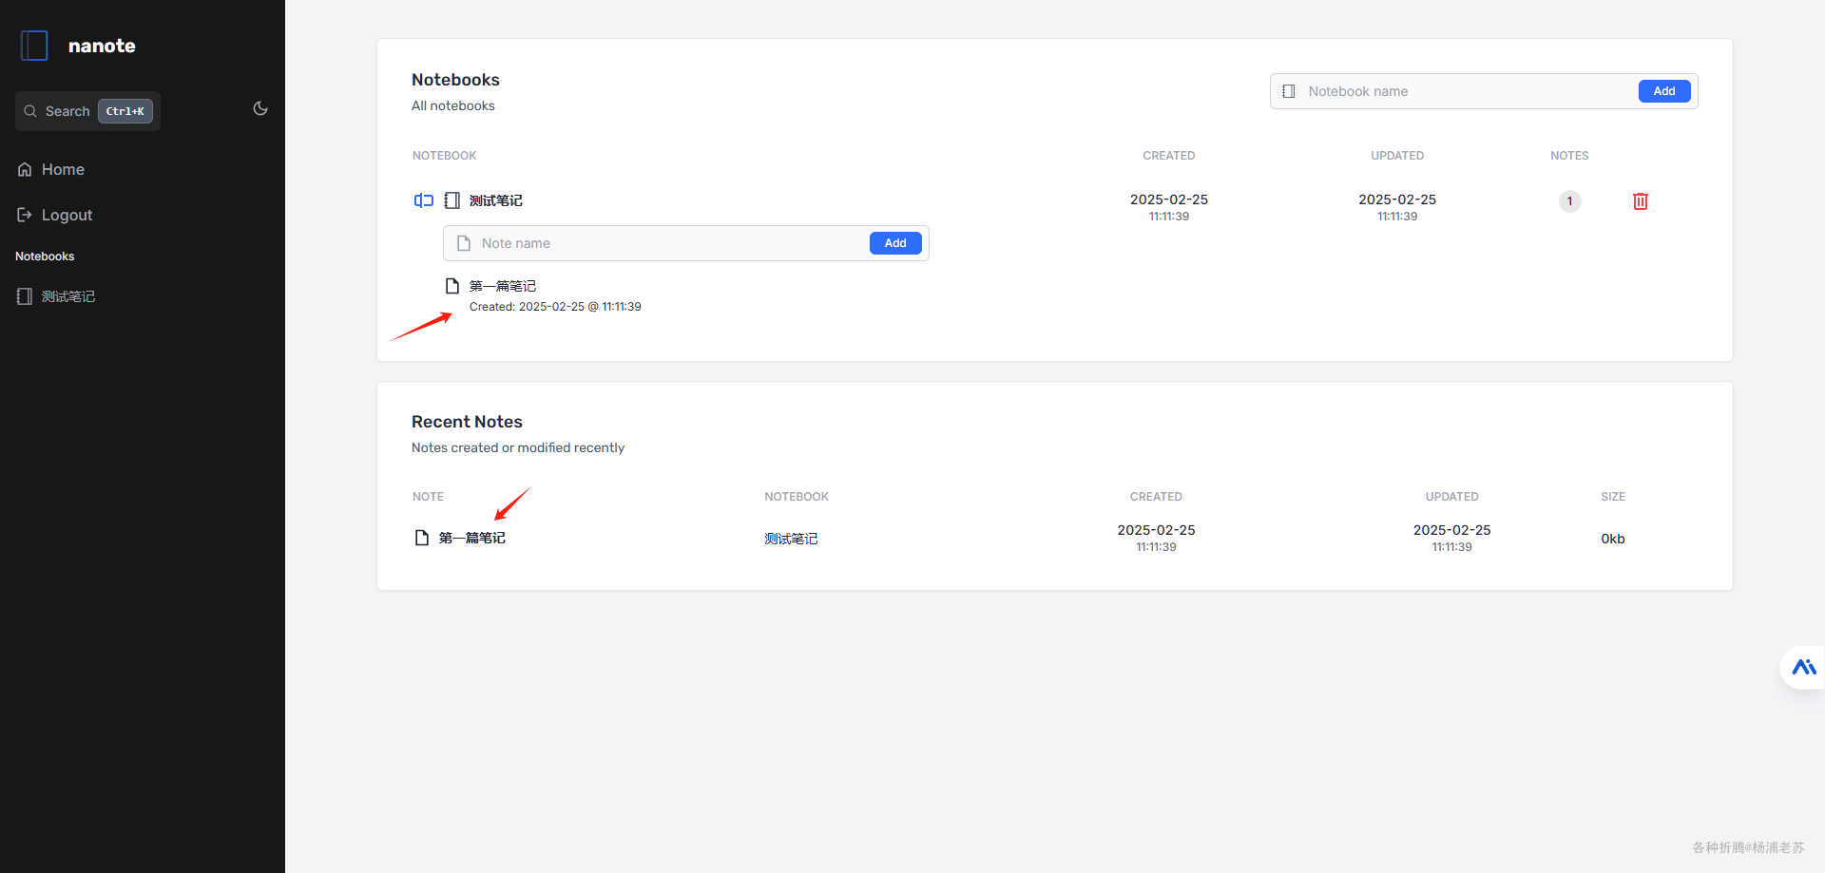Click Add next to Notebook name
Viewport: 1825px width, 873px height.
(x=1663, y=91)
